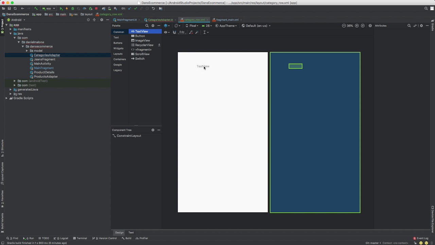Zoom out the design surface
The image size is (435, 245).
click(344, 26)
